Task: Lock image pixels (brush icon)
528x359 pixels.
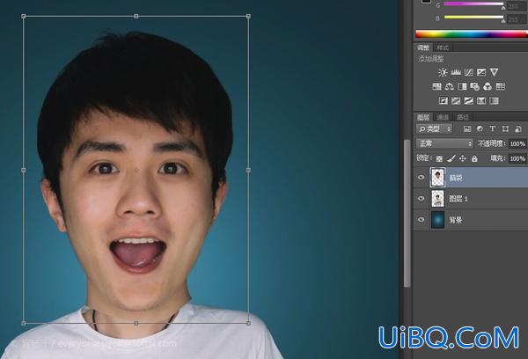Action: [x=451, y=158]
